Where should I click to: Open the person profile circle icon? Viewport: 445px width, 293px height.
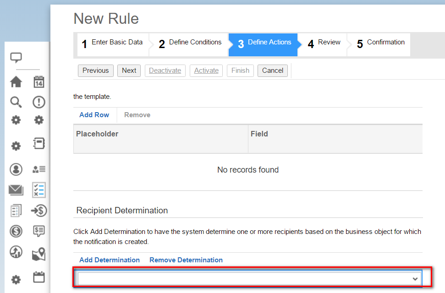tap(16, 169)
